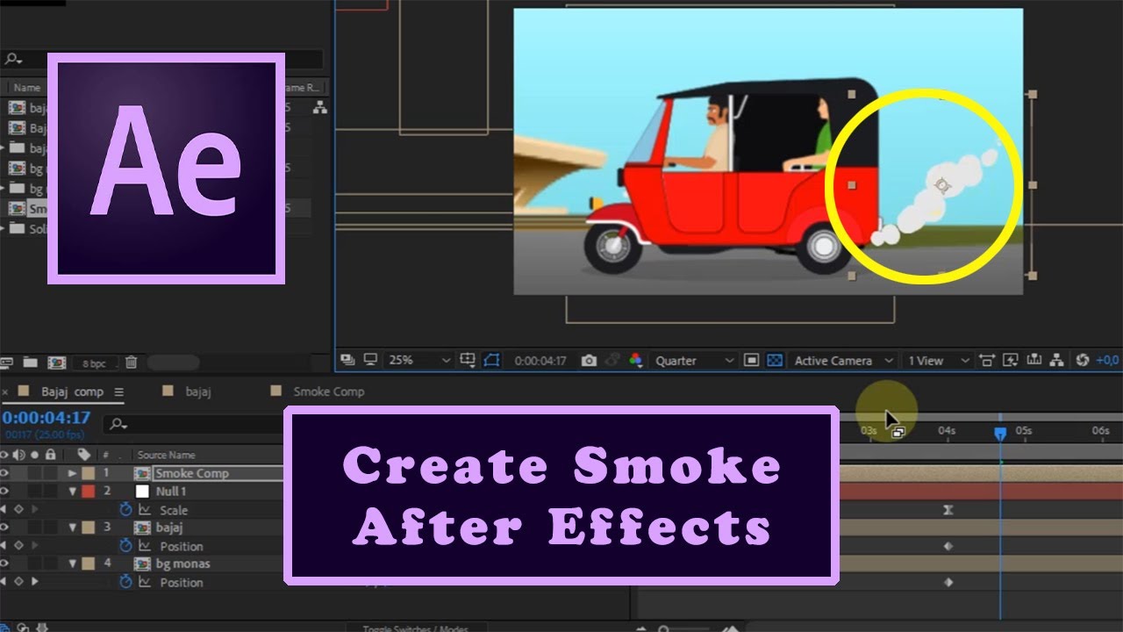
Task: Open the 25% magnification dropdown
Action: [x=420, y=360]
